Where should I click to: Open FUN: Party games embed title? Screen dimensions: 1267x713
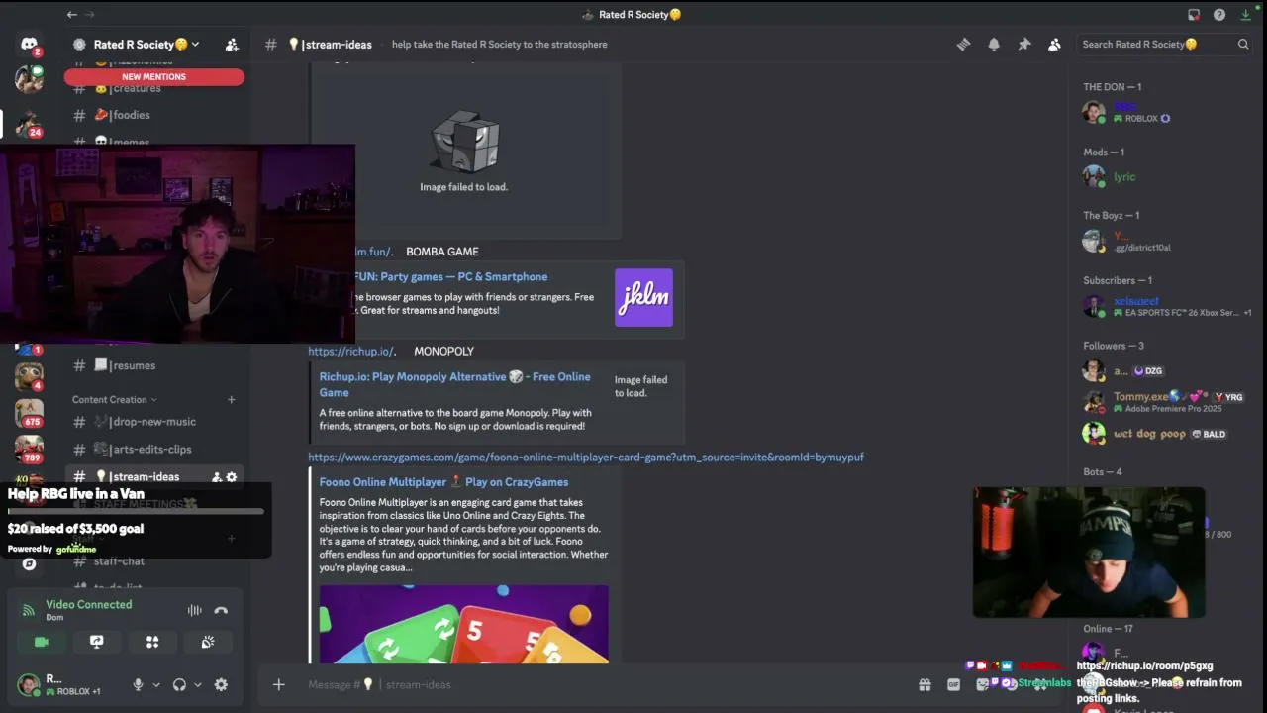pos(450,277)
